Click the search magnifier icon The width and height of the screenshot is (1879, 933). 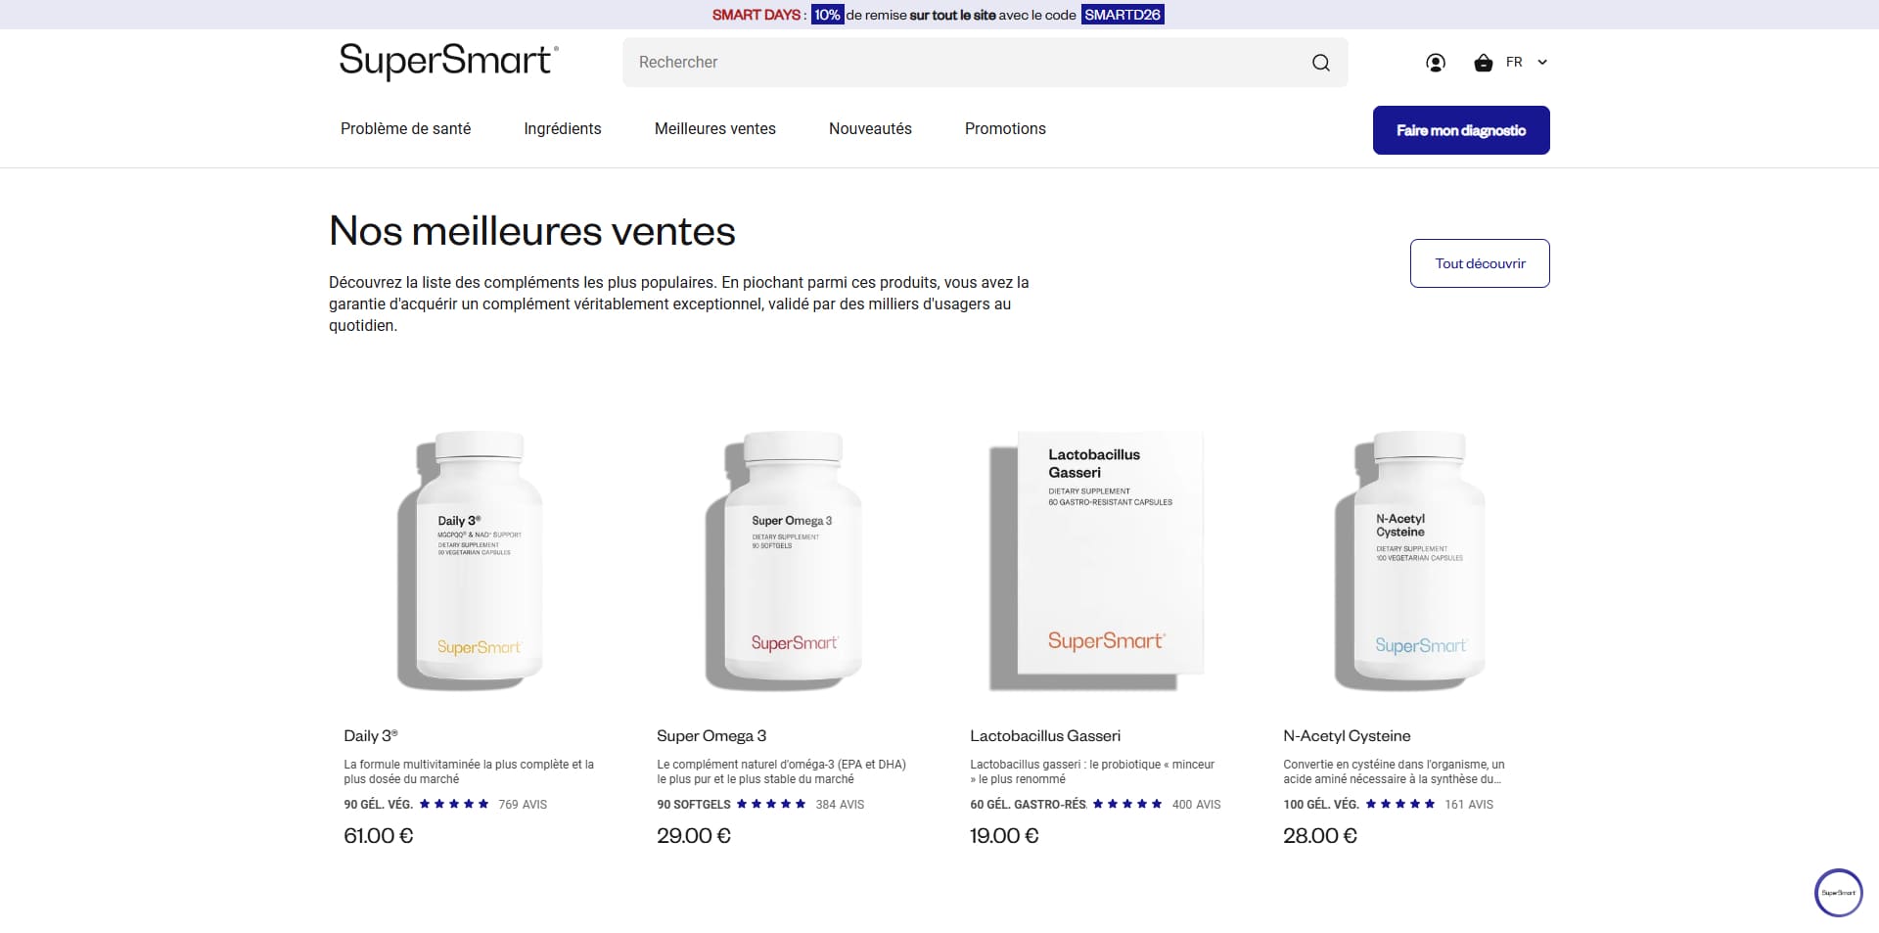1320,63
